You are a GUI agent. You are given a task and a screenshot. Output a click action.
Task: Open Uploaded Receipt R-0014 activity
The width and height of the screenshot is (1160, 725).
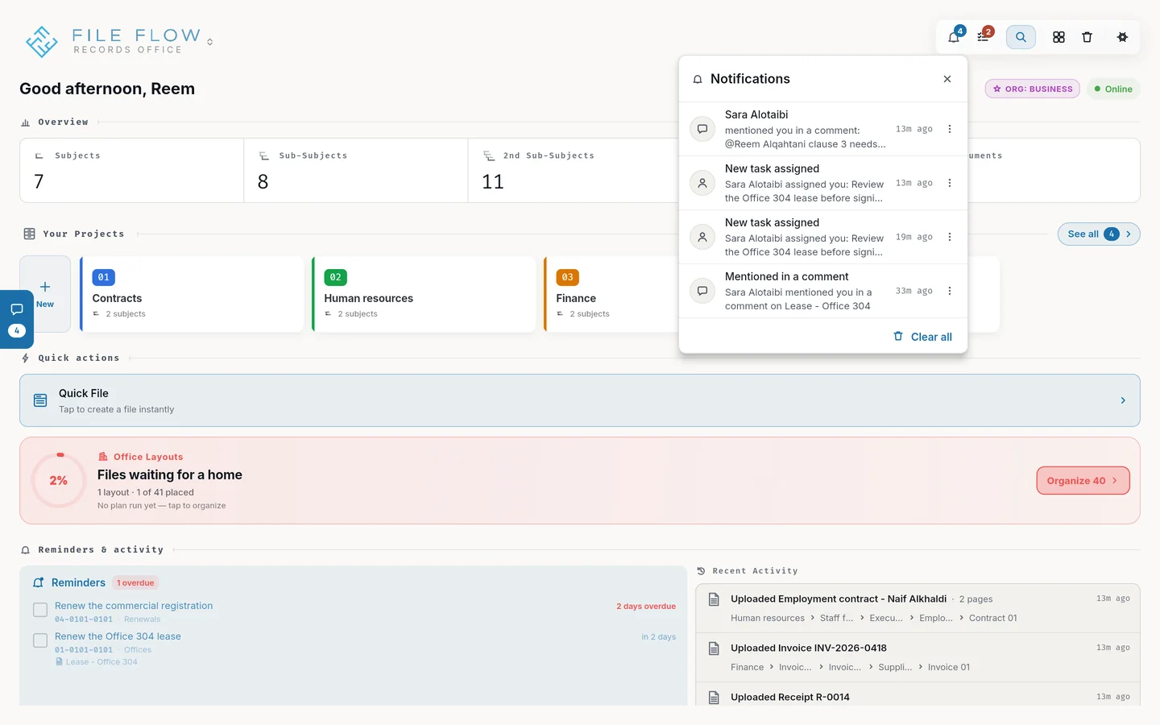coord(918,695)
